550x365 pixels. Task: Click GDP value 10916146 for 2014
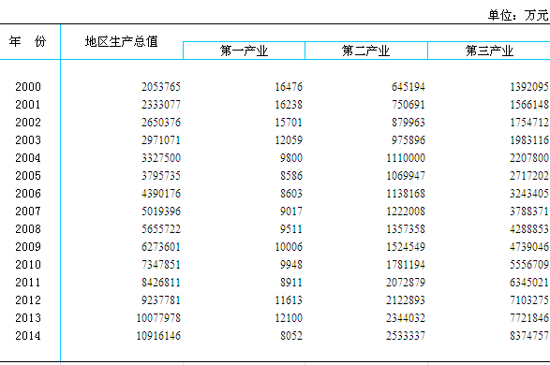pyautogui.click(x=158, y=336)
